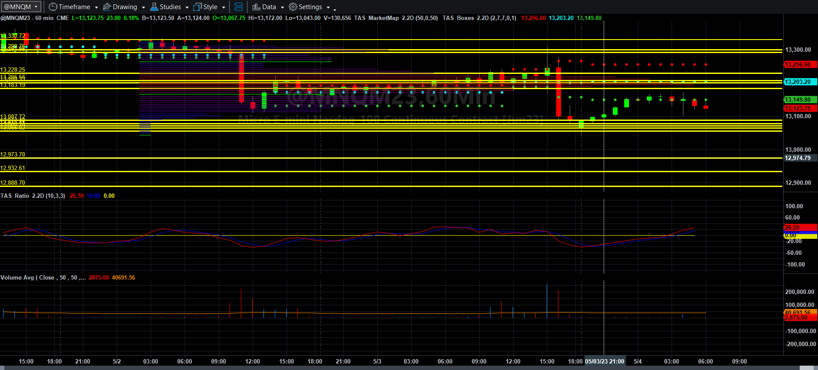Click the 05/03/23 21:00 time marker
818x370 pixels.
(605, 361)
